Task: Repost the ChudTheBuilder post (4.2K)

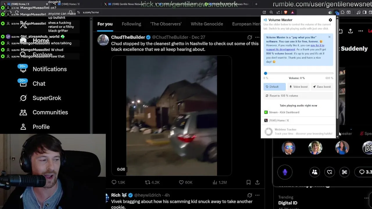Action: pyautogui.click(x=152, y=182)
